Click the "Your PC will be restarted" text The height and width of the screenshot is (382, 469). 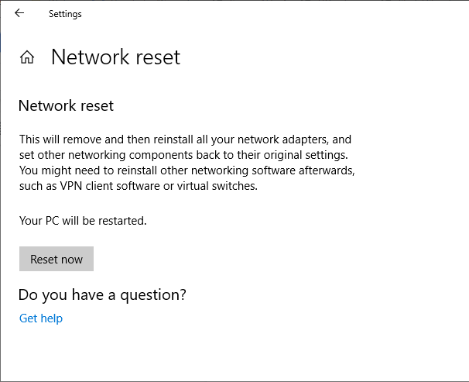click(83, 221)
